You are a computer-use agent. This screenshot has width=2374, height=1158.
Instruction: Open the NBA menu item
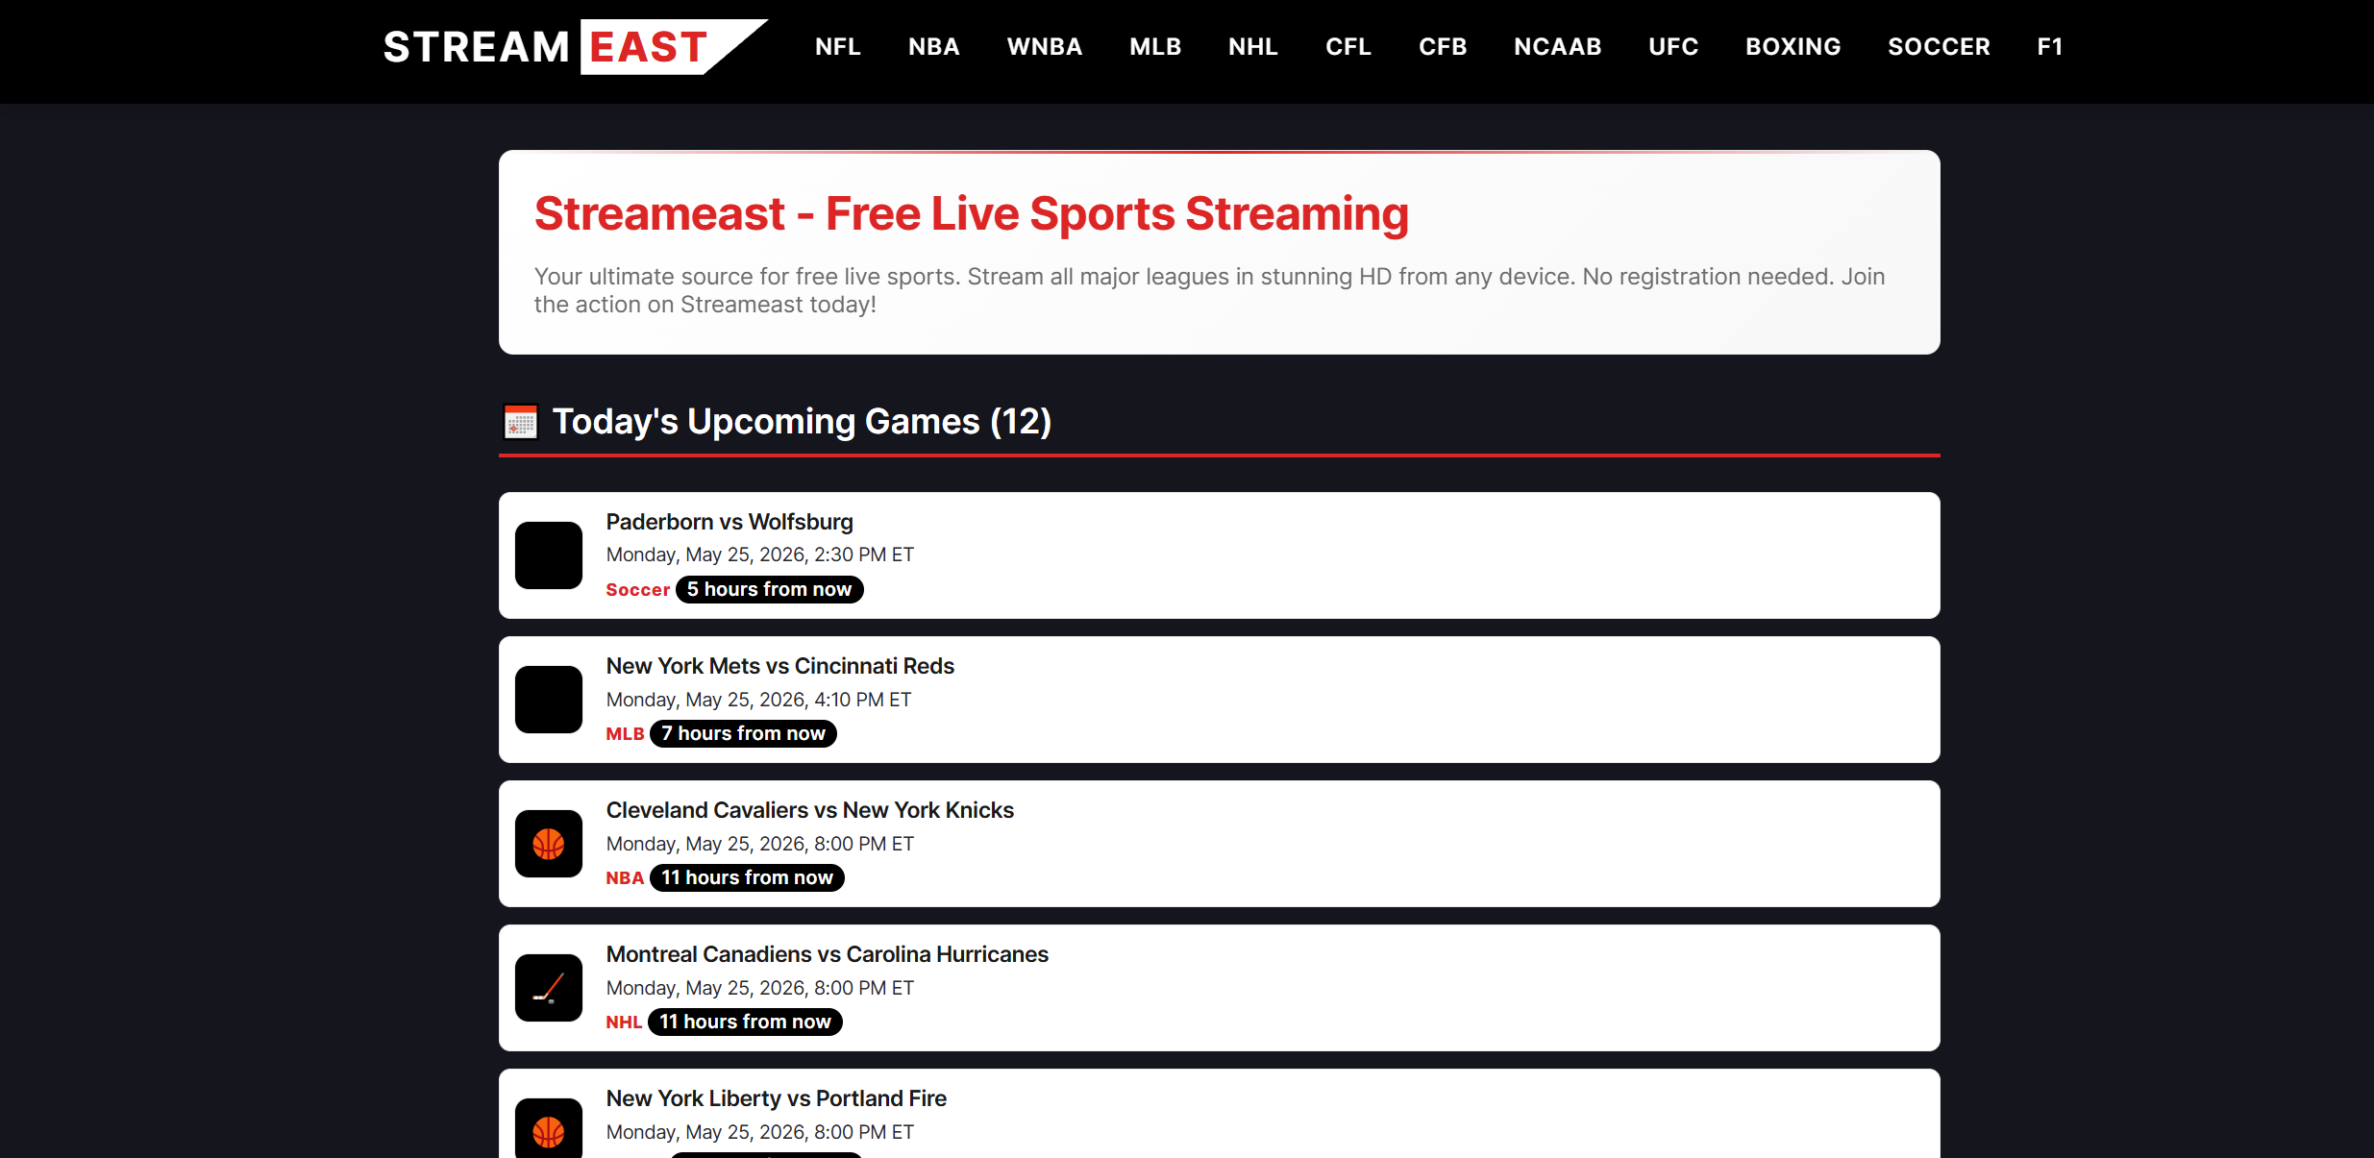(934, 47)
